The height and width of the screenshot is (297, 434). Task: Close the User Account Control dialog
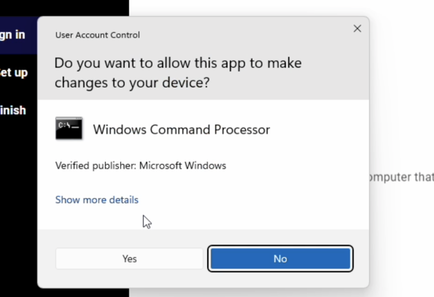tap(357, 29)
